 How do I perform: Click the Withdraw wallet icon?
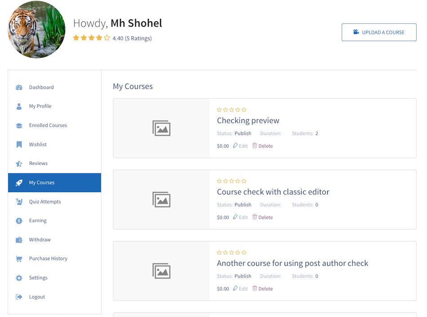pyautogui.click(x=19, y=240)
